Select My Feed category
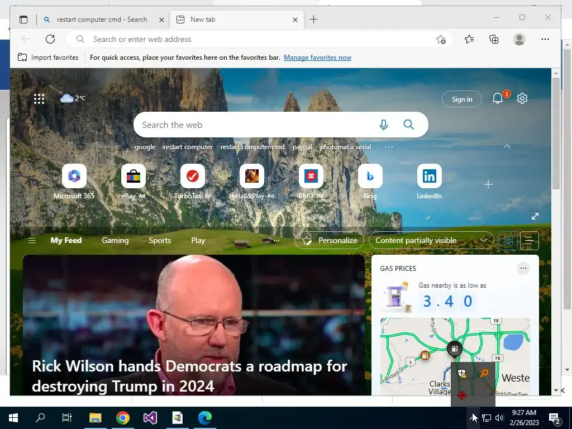Viewport: 572px width, 429px height. tap(66, 240)
